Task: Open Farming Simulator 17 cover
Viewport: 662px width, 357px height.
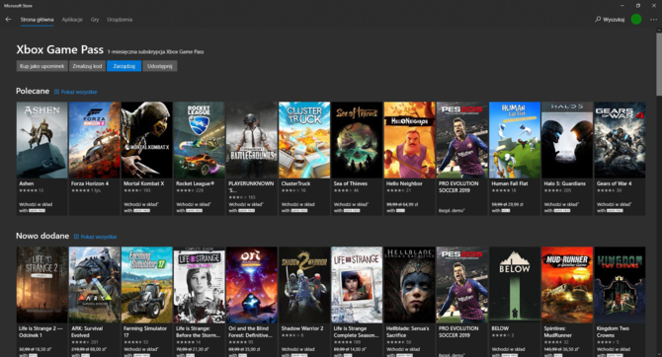Action: point(147,285)
